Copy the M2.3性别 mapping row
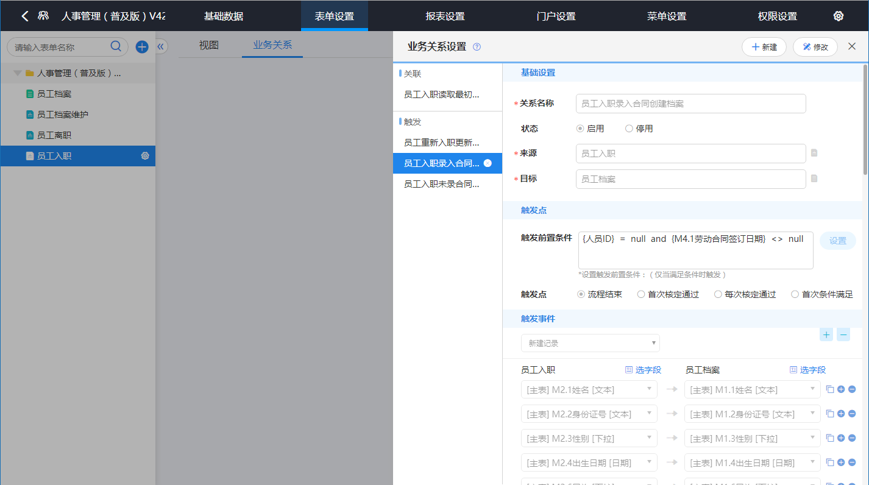The image size is (869, 485). (x=829, y=438)
